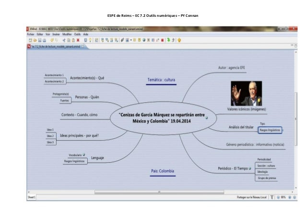This screenshot has width=306, height=217.
Task: Click the red square toolbar icon
Action: pyautogui.click(x=163, y=40)
